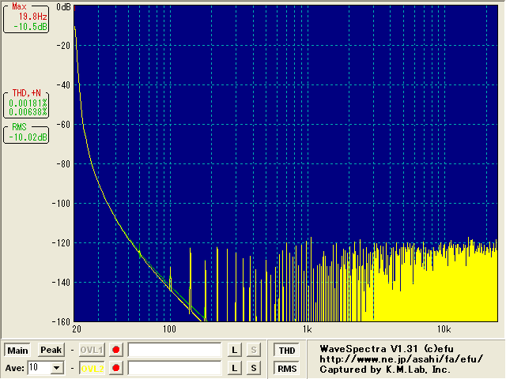This screenshot has height=379, width=506.
Task: Toggle the Peak hold button
Action: 51,350
